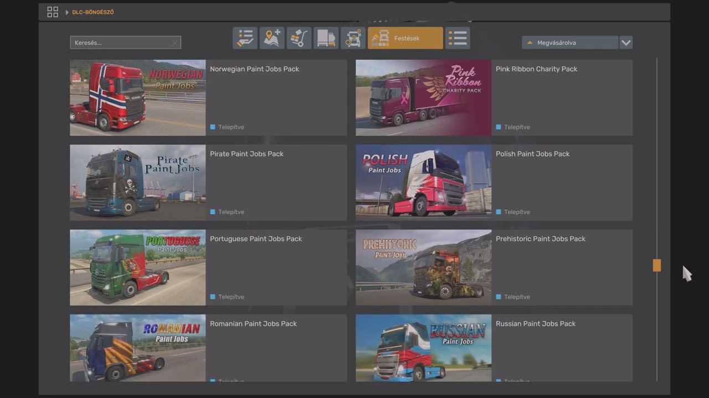Clear the search field with the X
The height and width of the screenshot is (398, 709).
click(x=174, y=43)
